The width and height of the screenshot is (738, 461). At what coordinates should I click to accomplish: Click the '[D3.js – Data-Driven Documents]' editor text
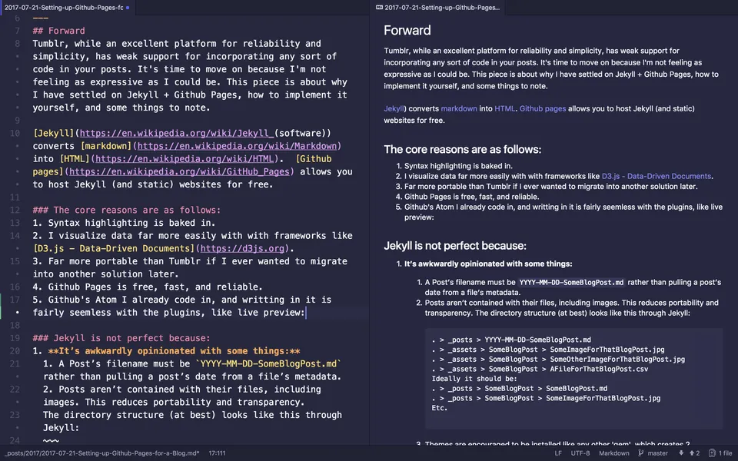coord(114,248)
